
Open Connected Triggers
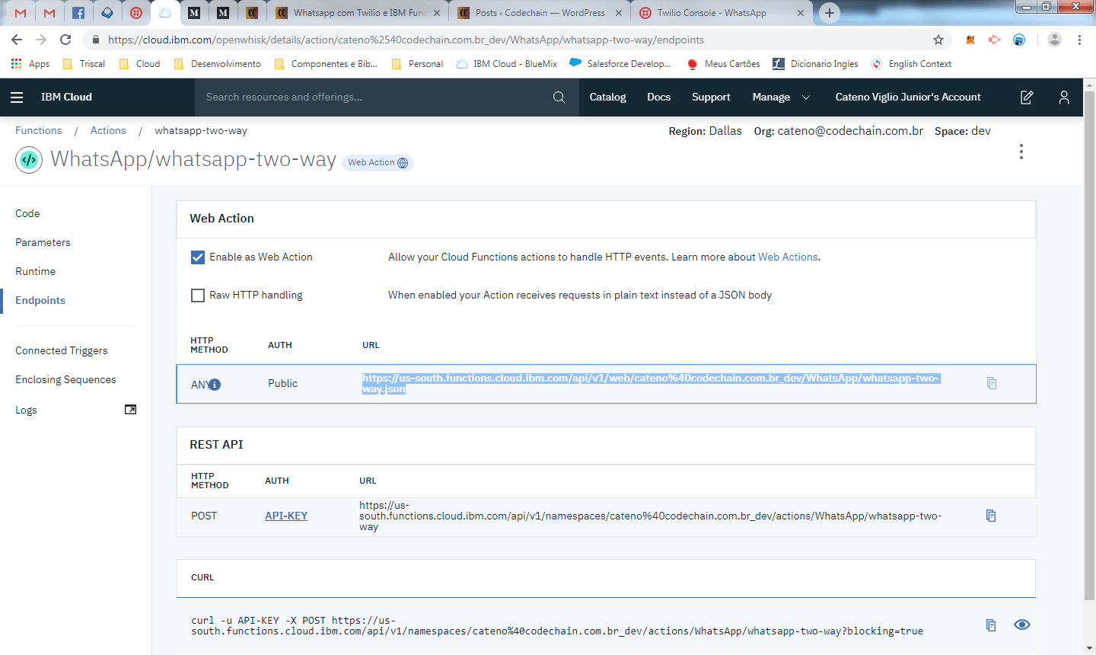[x=62, y=351]
